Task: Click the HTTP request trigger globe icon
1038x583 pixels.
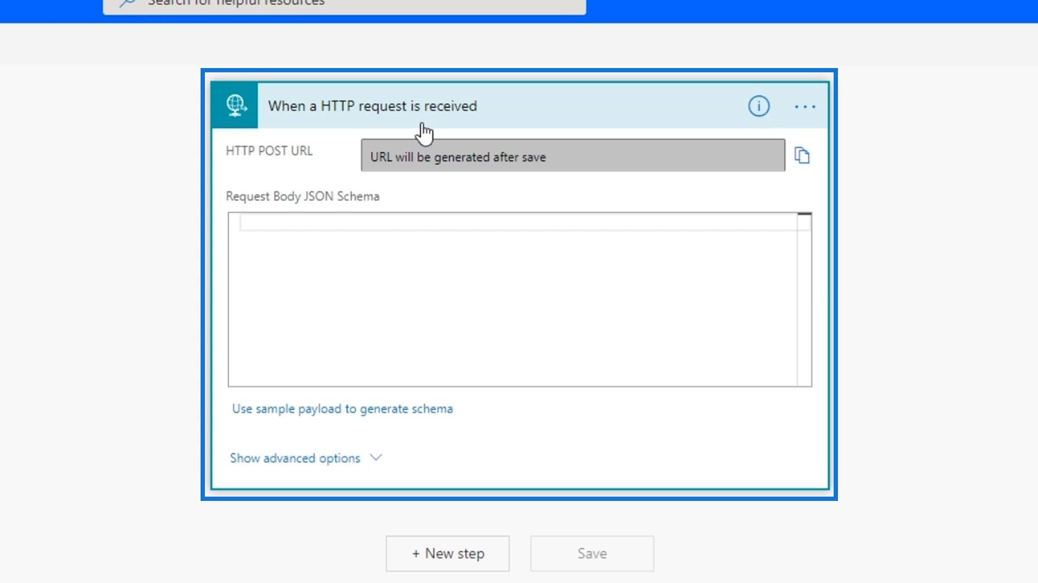Action: click(235, 106)
